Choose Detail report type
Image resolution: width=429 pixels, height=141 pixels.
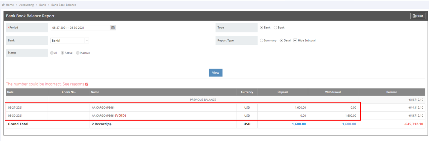(x=282, y=40)
